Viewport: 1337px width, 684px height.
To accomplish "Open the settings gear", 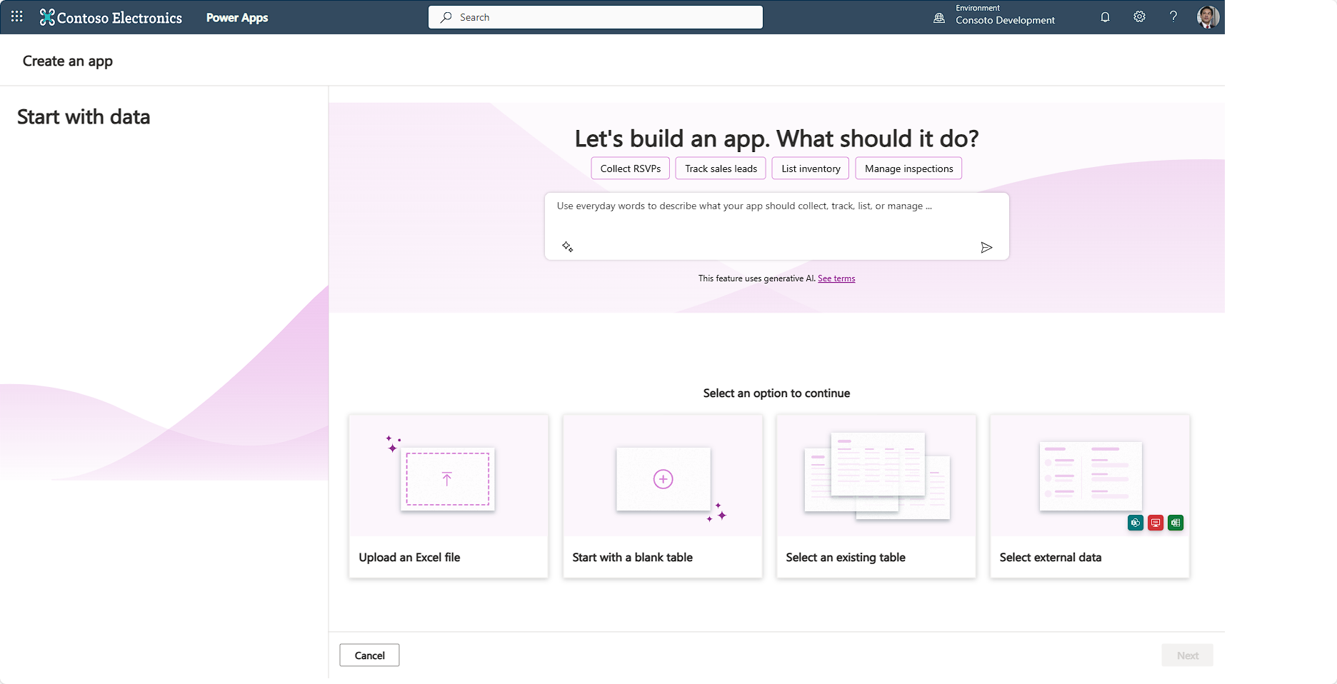I will tap(1139, 17).
